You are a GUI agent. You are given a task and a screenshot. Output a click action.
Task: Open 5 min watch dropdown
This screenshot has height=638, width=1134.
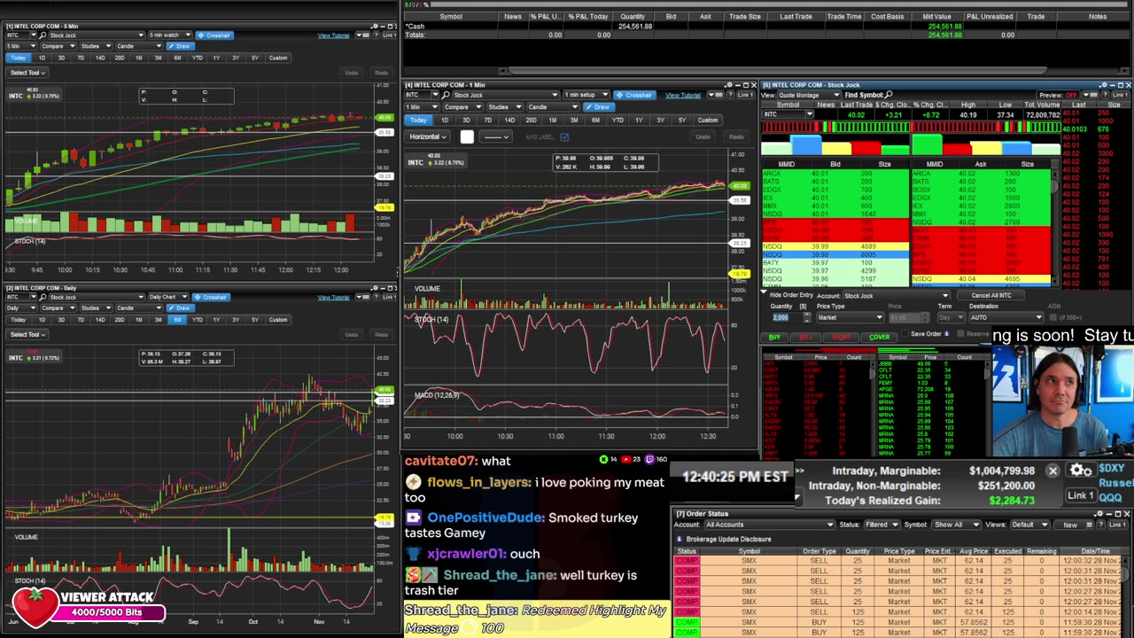pyautogui.click(x=170, y=35)
